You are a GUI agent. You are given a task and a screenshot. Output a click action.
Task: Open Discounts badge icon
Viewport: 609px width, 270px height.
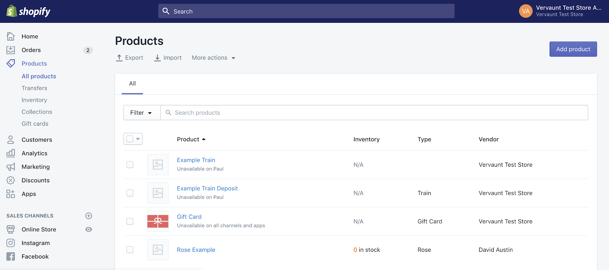coord(11,180)
